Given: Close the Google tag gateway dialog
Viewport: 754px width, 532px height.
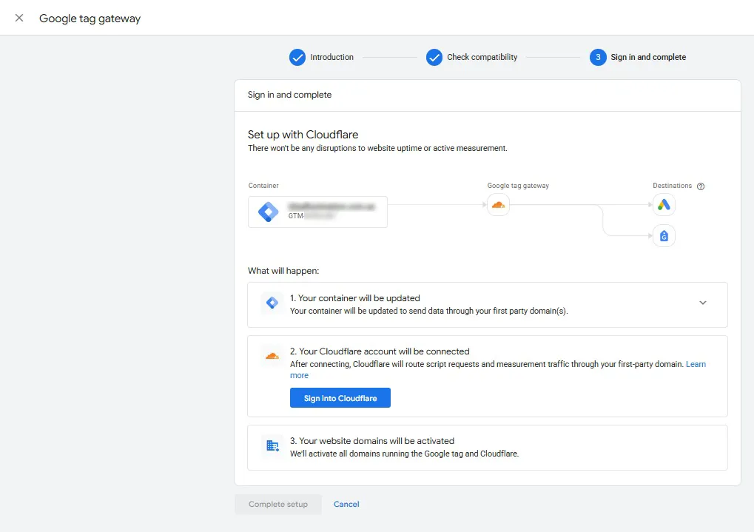Looking at the screenshot, I should click(x=19, y=18).
